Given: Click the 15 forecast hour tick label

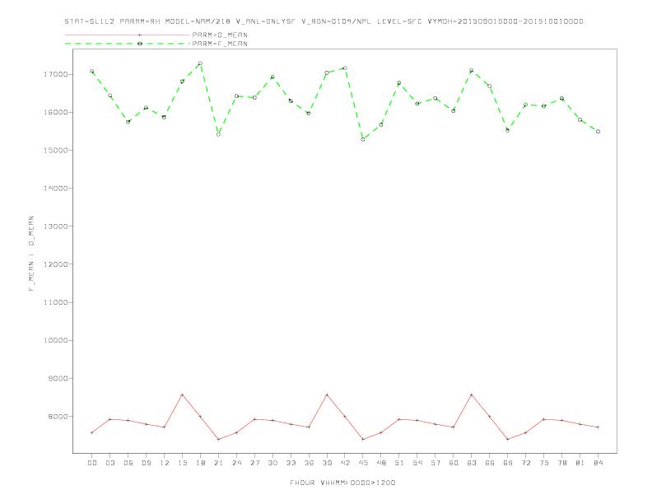Looking at the screenshot, I should [182, 463].
